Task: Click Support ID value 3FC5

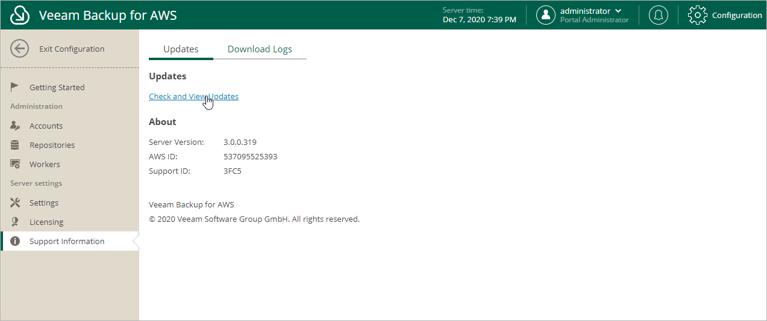Action: [233, 171]
